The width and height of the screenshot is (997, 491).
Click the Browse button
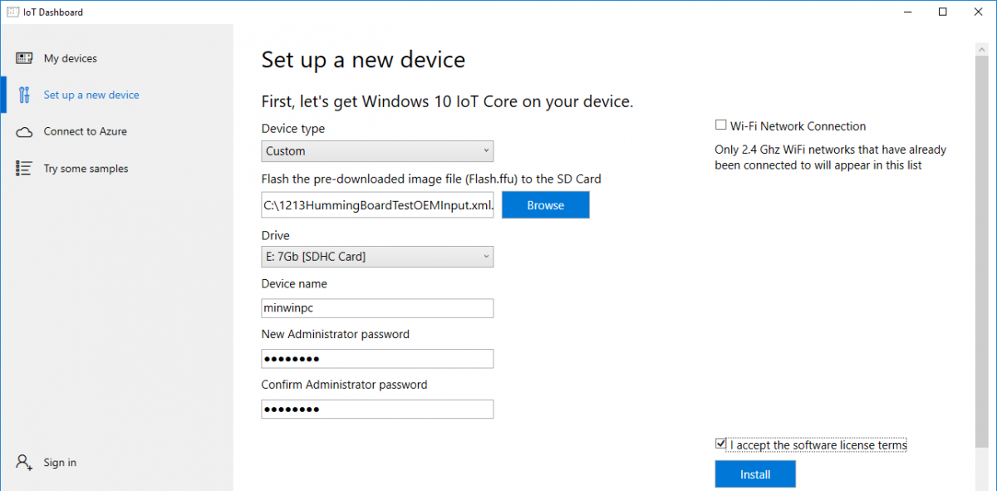pyautogui.click(x=545, y=204)
